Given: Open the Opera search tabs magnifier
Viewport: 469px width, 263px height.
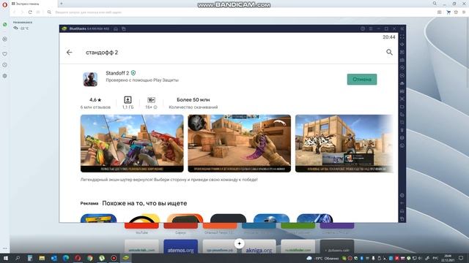Looking at the screenshot, I should (x=435, y=4).
